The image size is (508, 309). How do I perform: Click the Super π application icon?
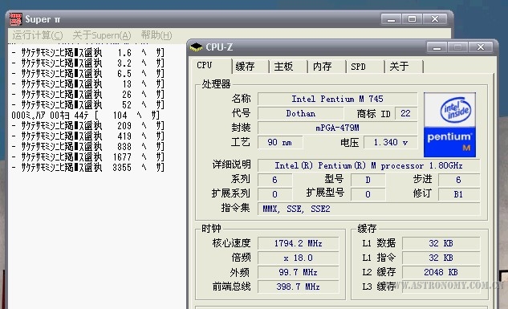point(15,19)
